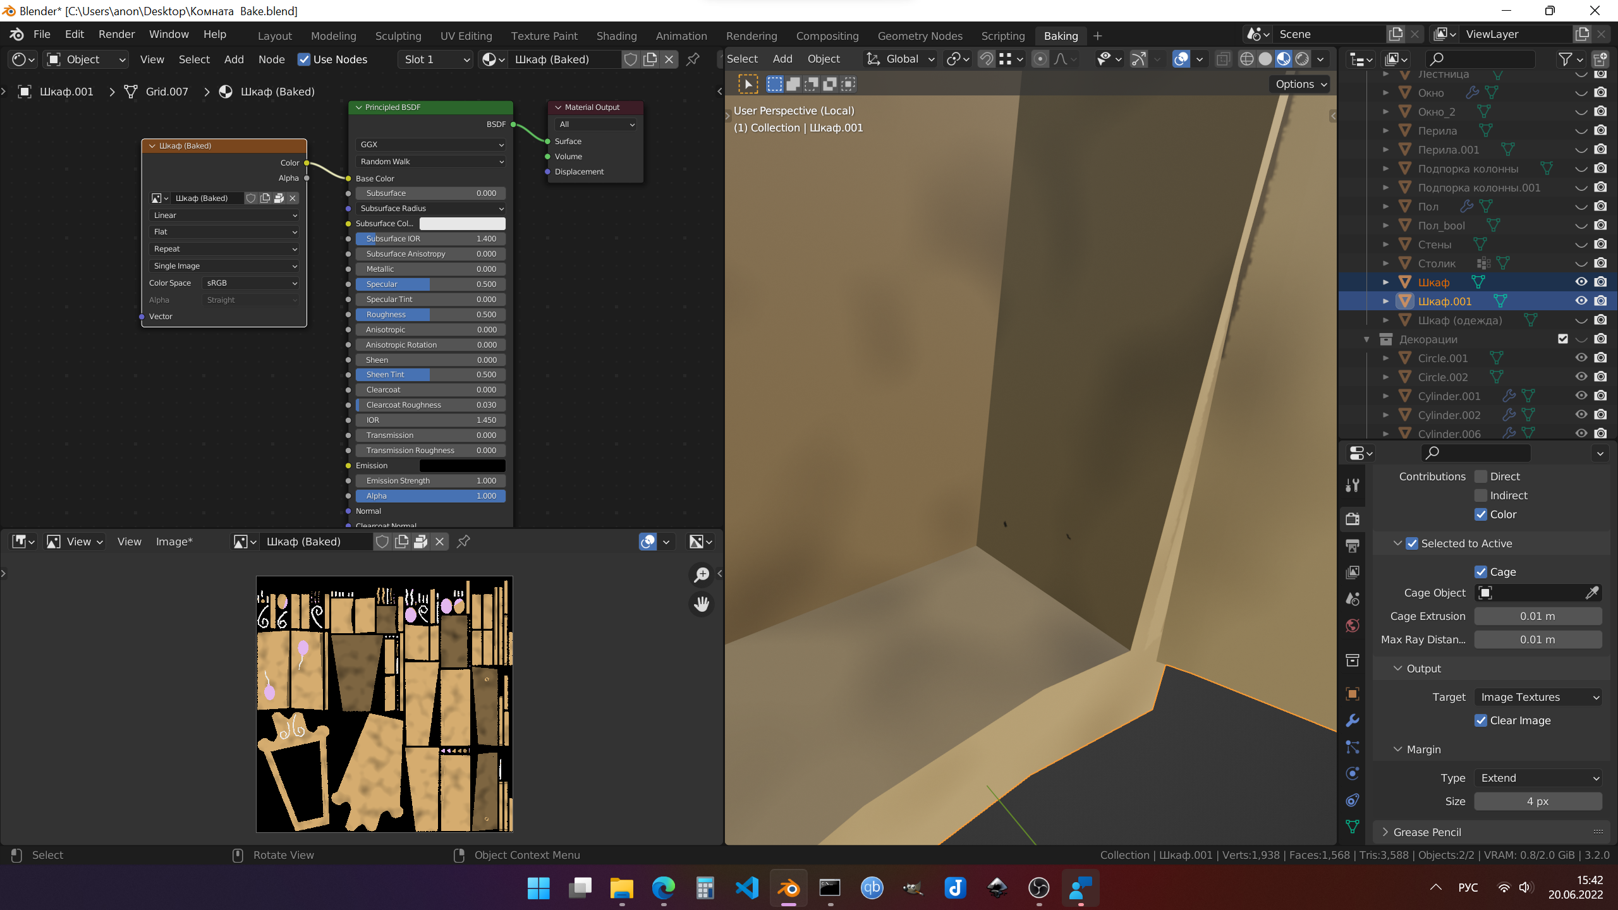Open the Render menu
1618x910 pixels.
(116, 34)
